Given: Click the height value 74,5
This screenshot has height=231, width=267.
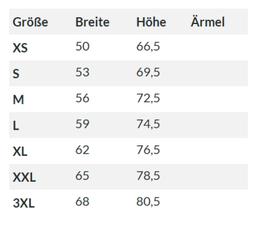Looking at the screenshot, I should [x=148, y=124].
